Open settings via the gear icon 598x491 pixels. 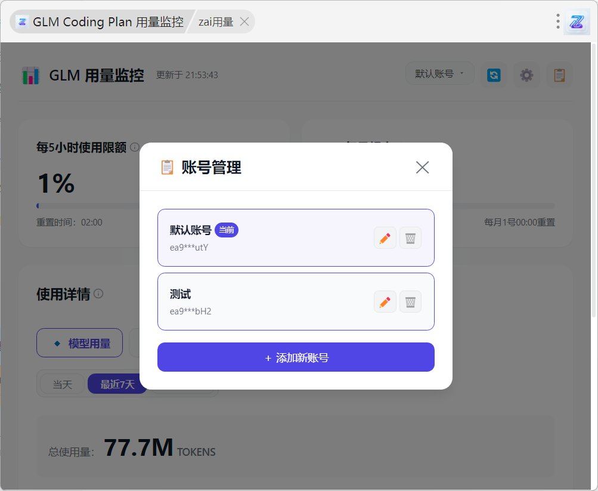click(526, 75)
